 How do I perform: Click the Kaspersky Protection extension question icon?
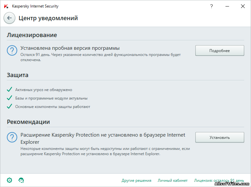[12, 137]
